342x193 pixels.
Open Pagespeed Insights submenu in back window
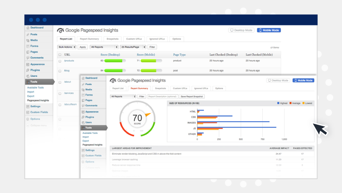(x=38, y=100)
